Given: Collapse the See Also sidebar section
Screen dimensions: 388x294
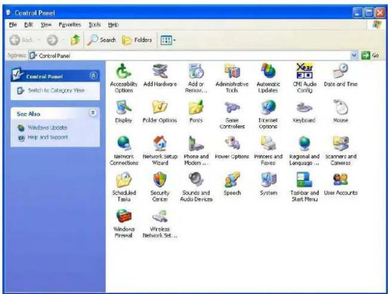Looking at the screenshot, I should [x=93, y=113].
